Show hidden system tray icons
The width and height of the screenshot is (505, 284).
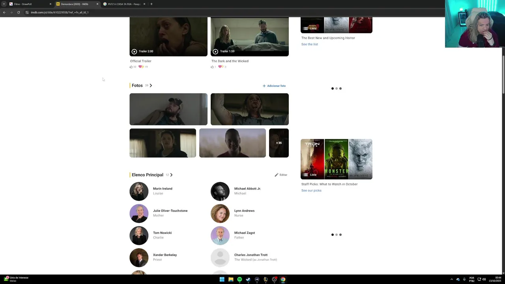pyautogui.click(x=452, y=279)
